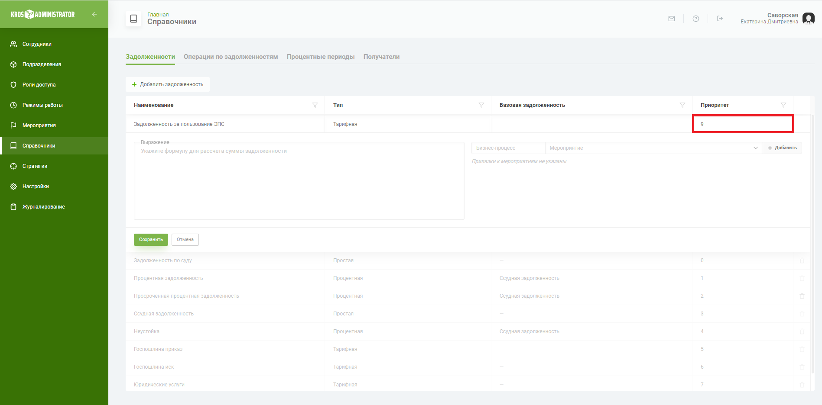The height and width of the screenshot is (405, 822).
Task: Select the Процентная задолженность row
Action: point(468,278)
